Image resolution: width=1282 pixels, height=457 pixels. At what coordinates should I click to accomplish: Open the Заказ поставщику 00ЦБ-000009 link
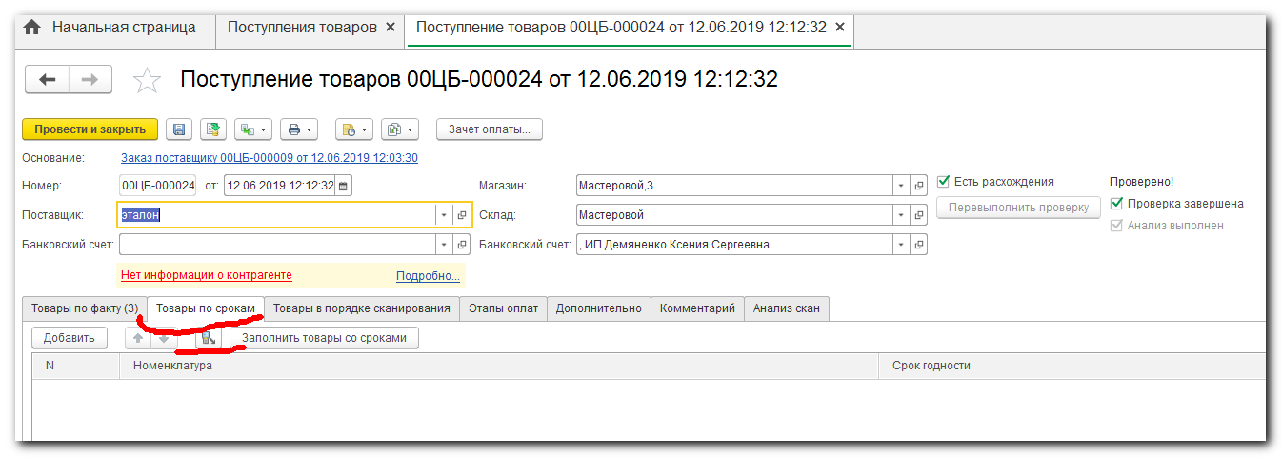[x=270, y=158]
